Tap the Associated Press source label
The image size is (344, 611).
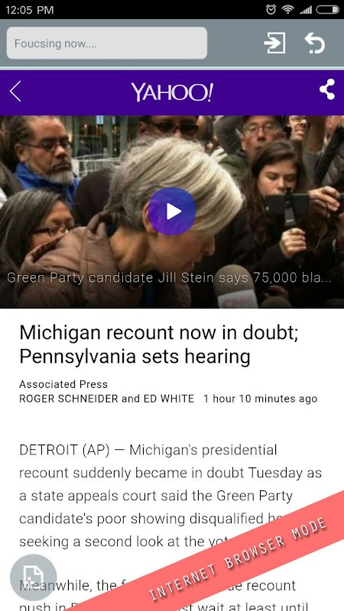click(63, 385)
